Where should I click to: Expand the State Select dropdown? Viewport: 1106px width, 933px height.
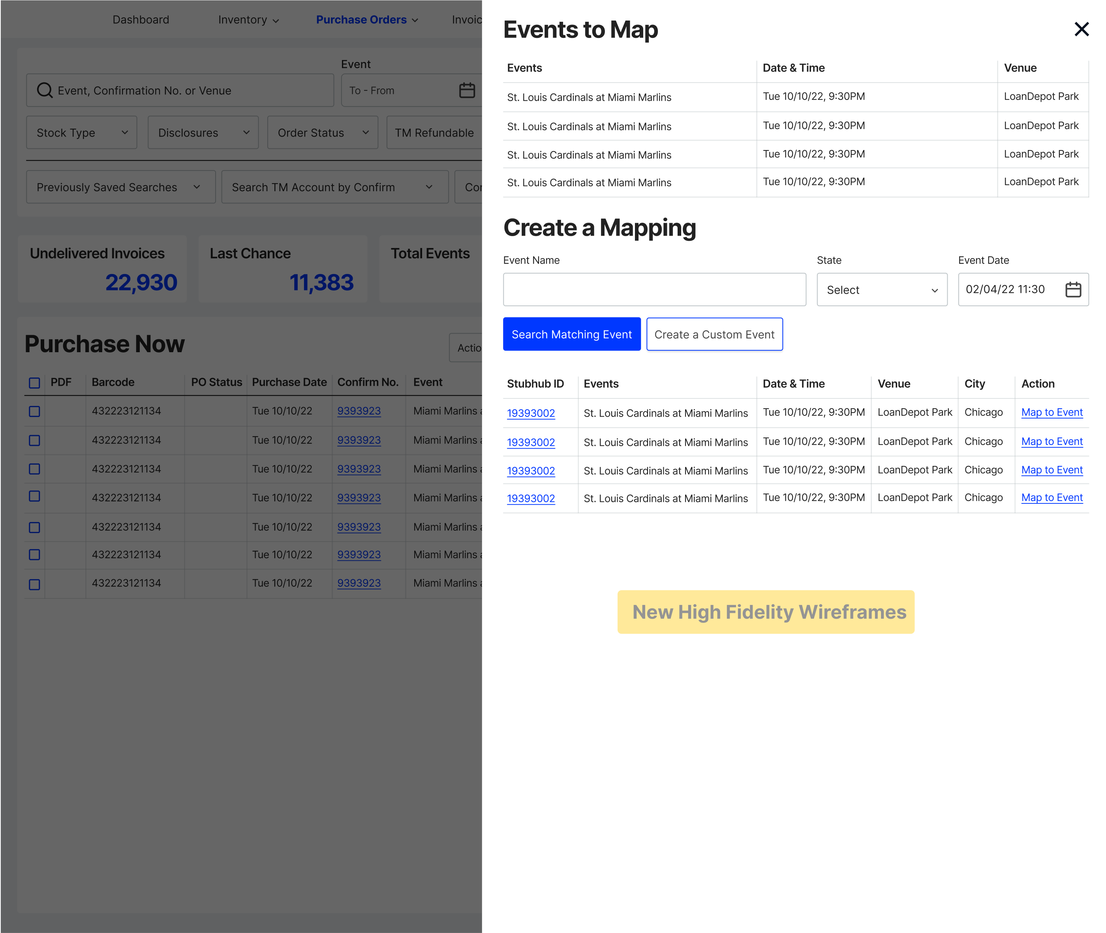881,290
